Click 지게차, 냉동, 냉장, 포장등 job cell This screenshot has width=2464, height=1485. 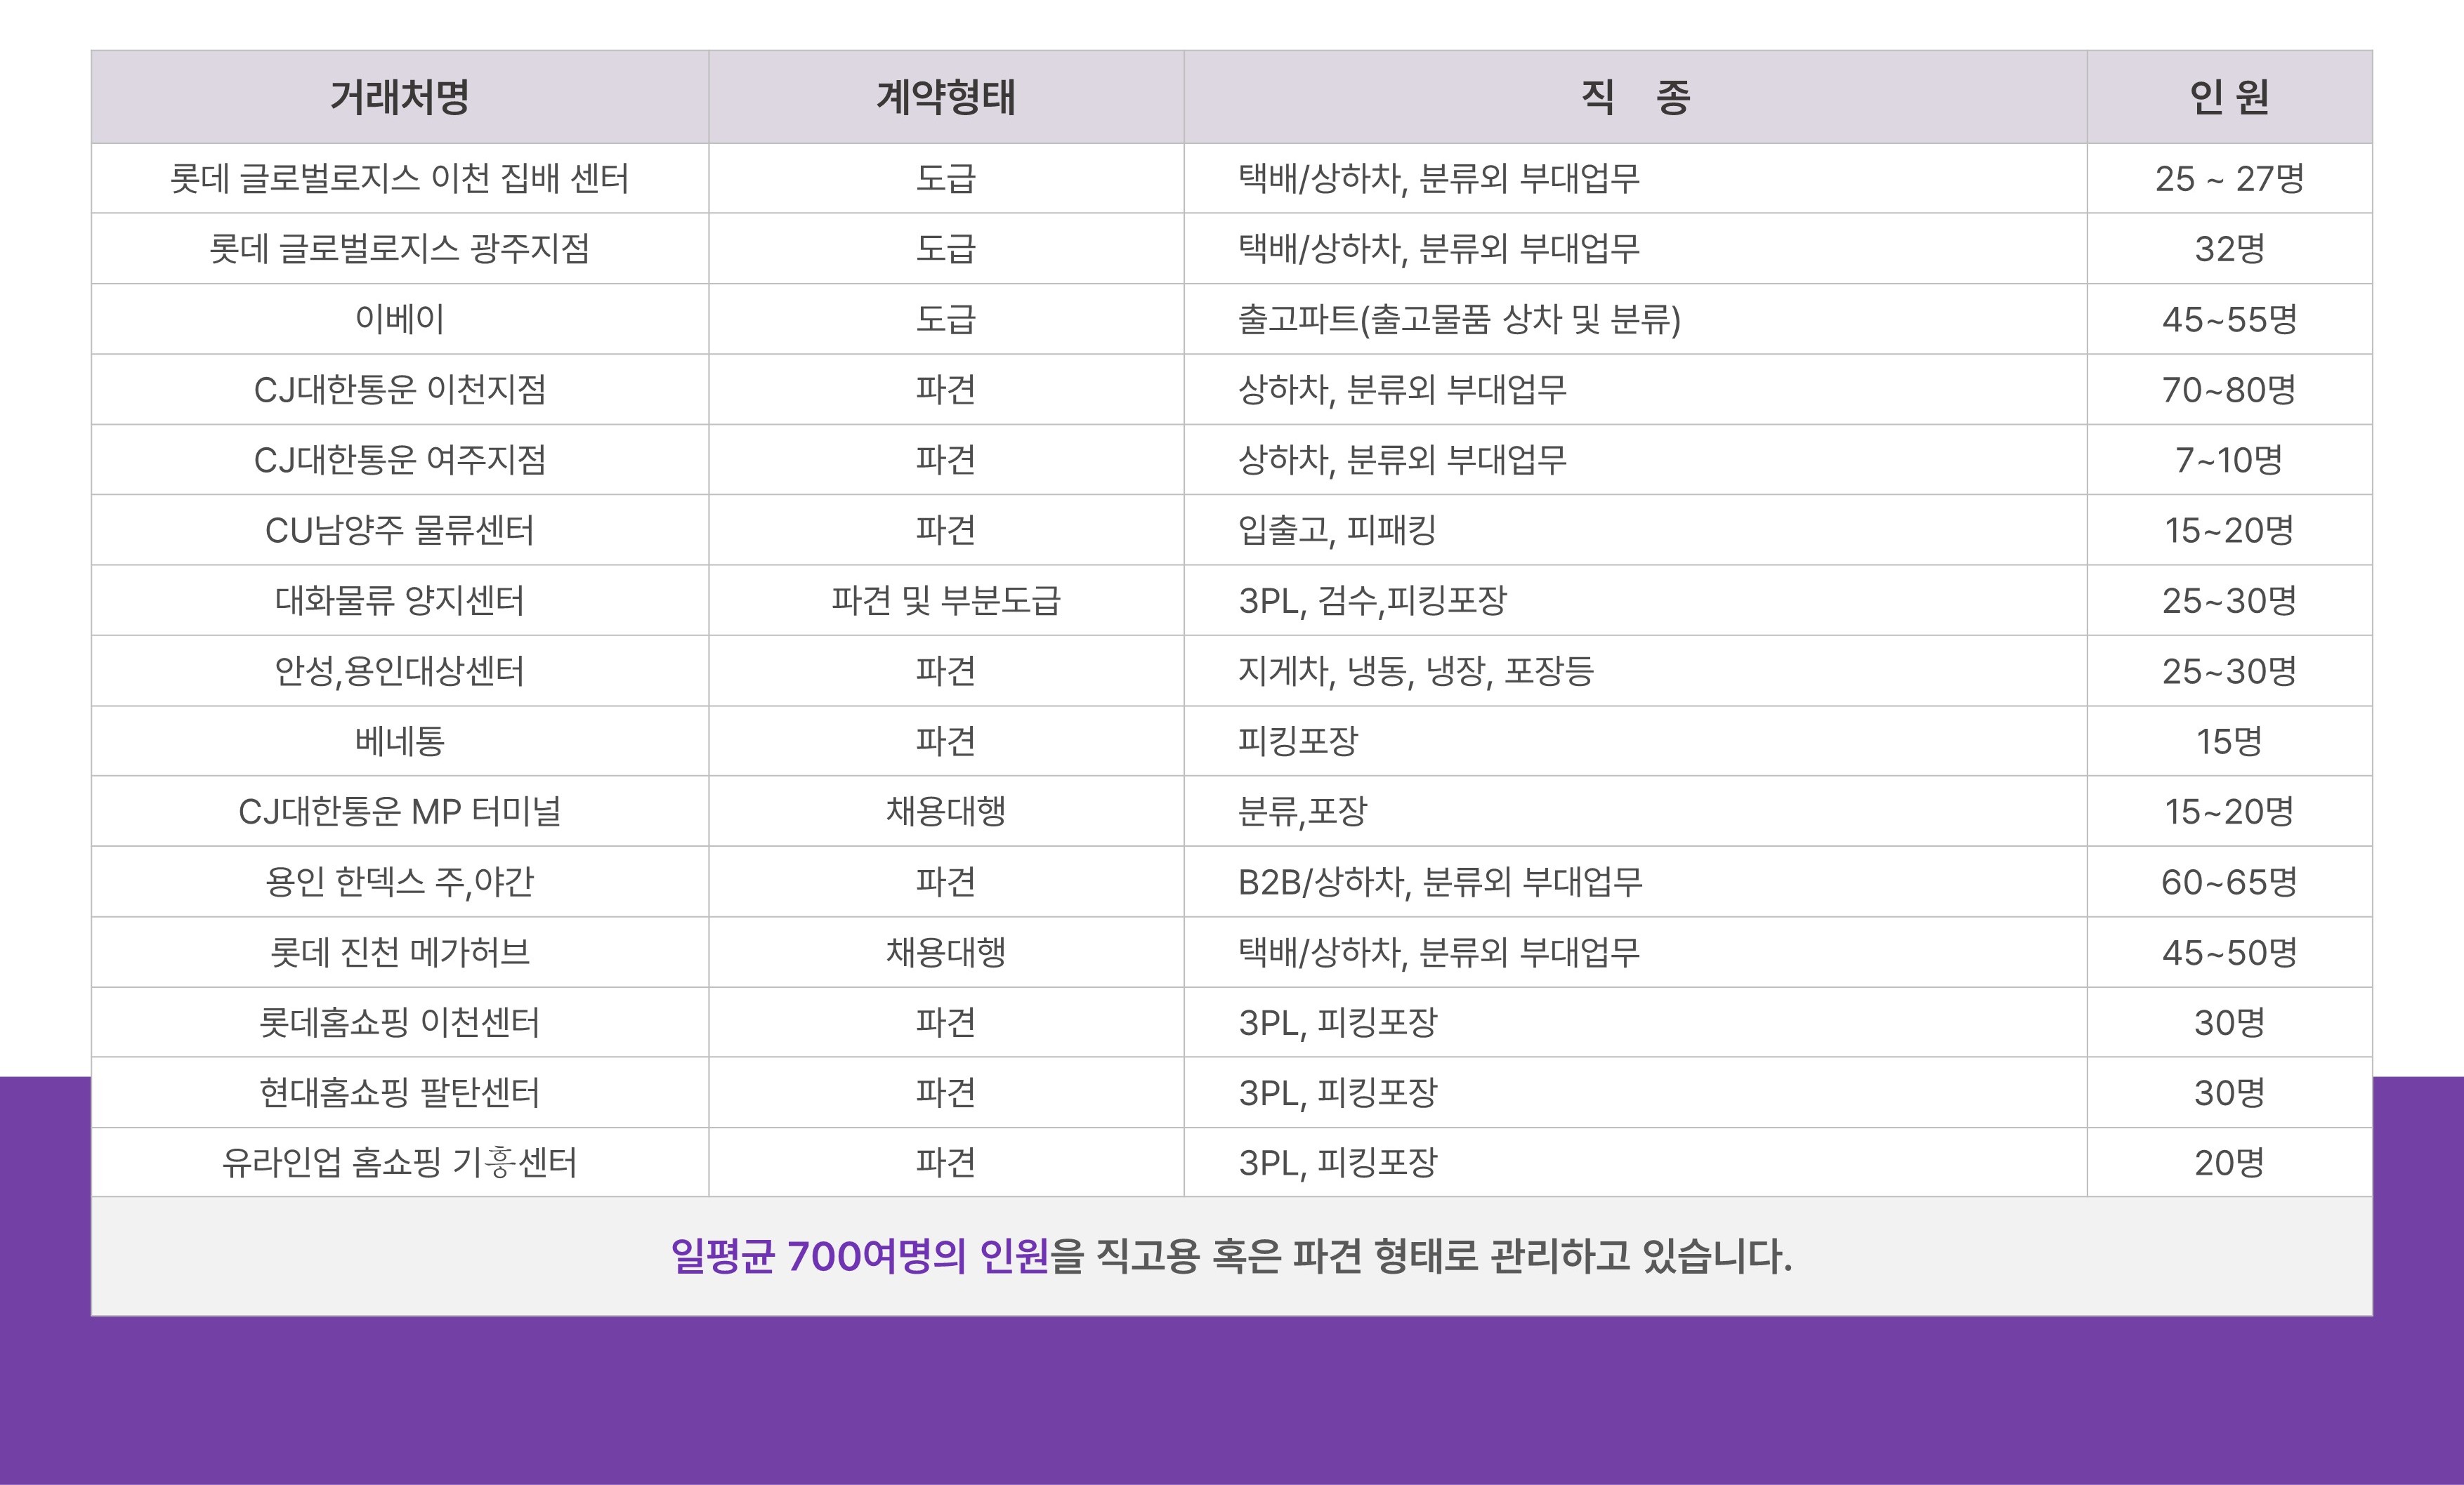tap(1415, 671)
